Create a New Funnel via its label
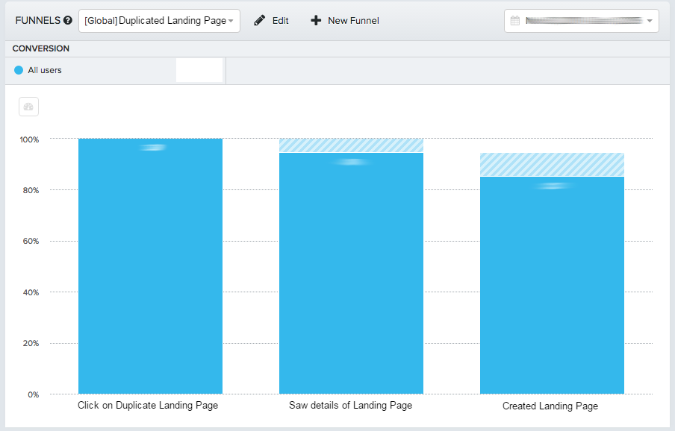This screenshot has height=431, width=675. pos(353,21)
